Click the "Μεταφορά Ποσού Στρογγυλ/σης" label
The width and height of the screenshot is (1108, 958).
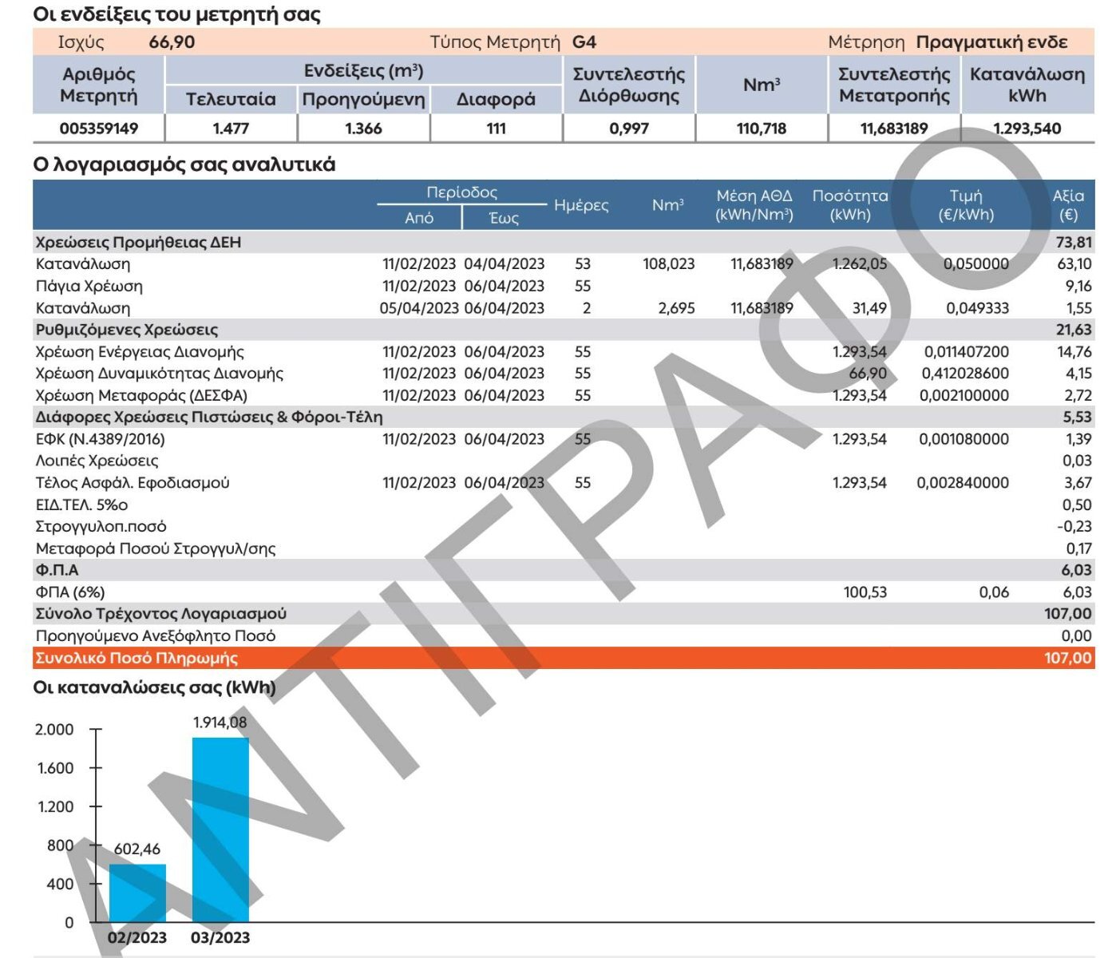coord(156,548)
